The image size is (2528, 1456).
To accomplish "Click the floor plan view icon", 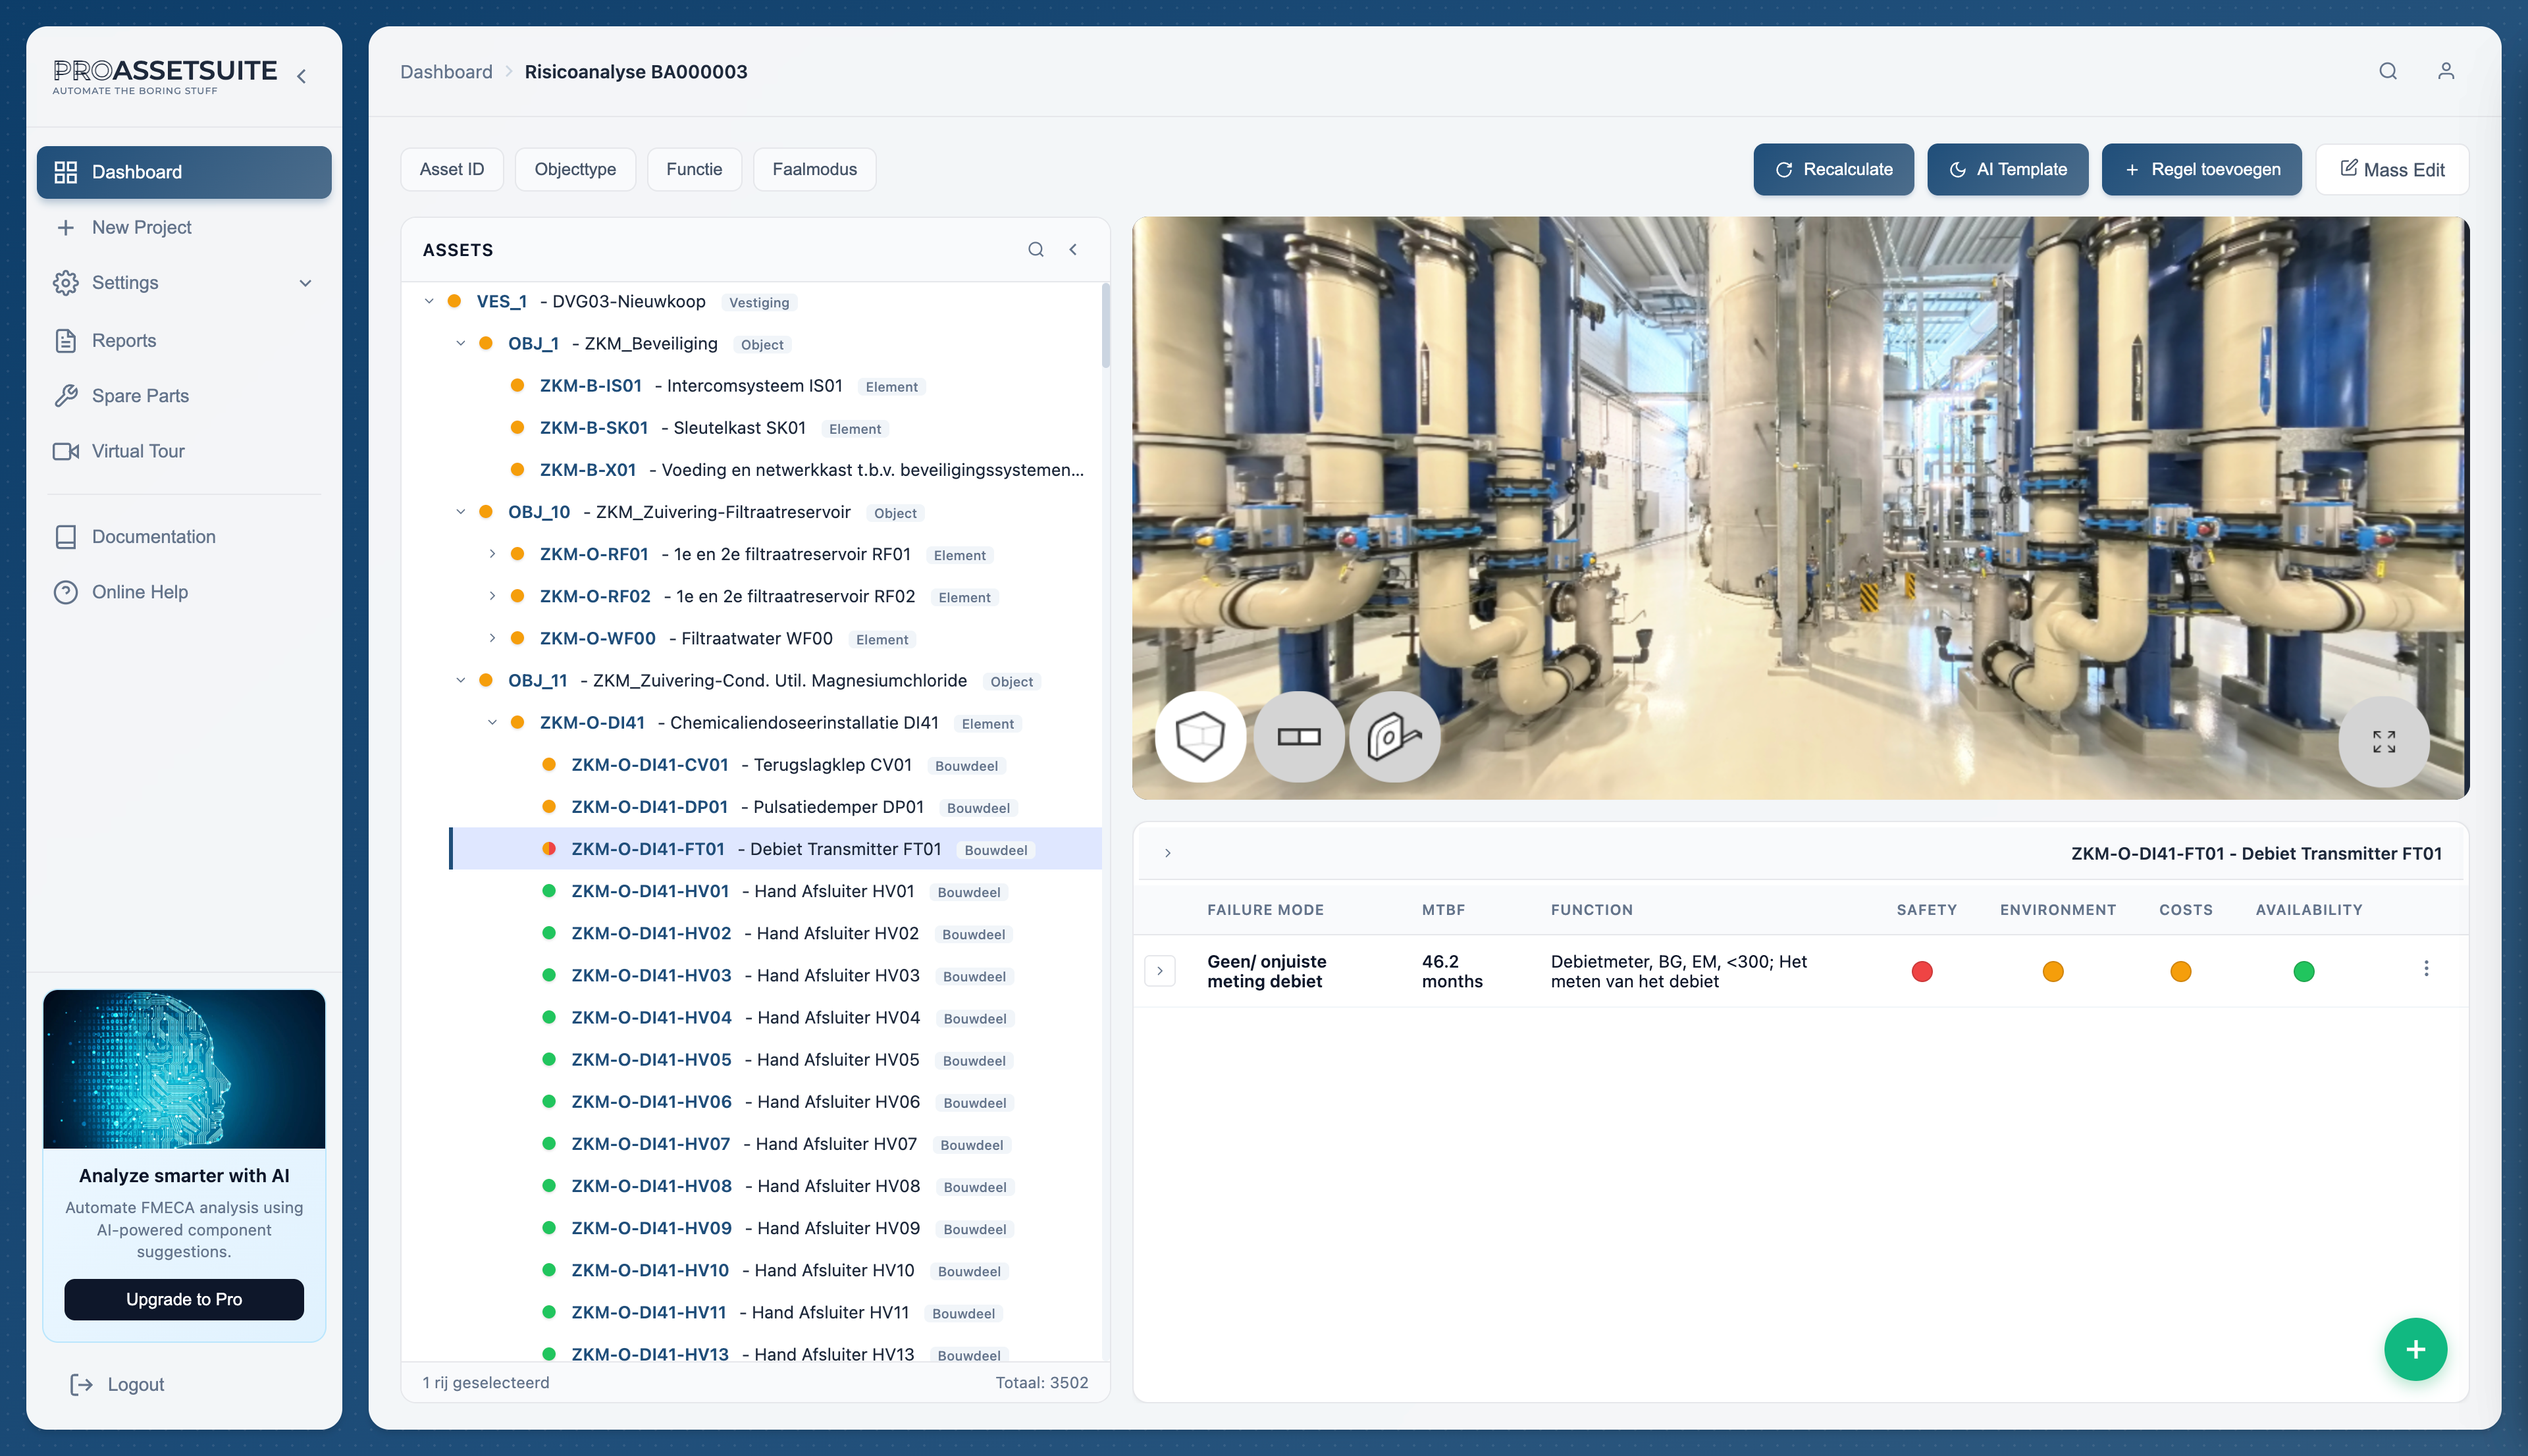I will pyautogui.click(x=1298, y=737).
